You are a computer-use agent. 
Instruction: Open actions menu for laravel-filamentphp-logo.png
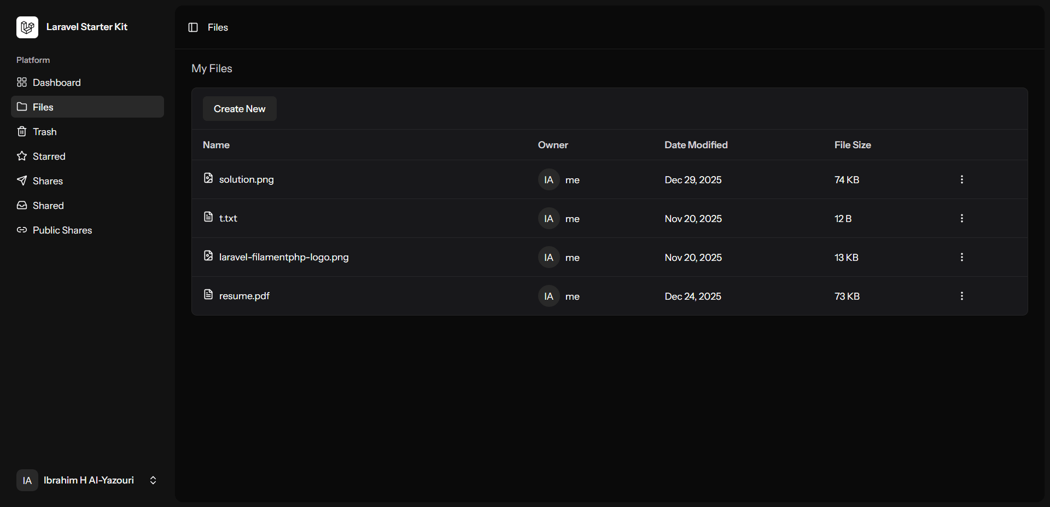click(962, 257)
